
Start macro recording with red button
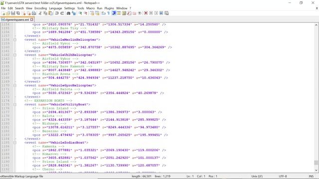(146, 13)
